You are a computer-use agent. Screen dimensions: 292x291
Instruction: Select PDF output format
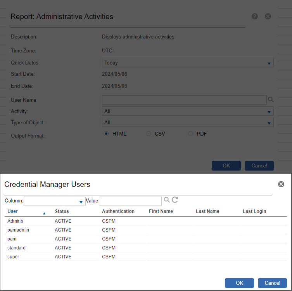(x=190, y=134)
